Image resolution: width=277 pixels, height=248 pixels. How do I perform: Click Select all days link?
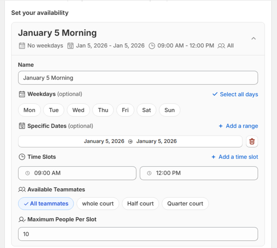(x=235, y=94)
